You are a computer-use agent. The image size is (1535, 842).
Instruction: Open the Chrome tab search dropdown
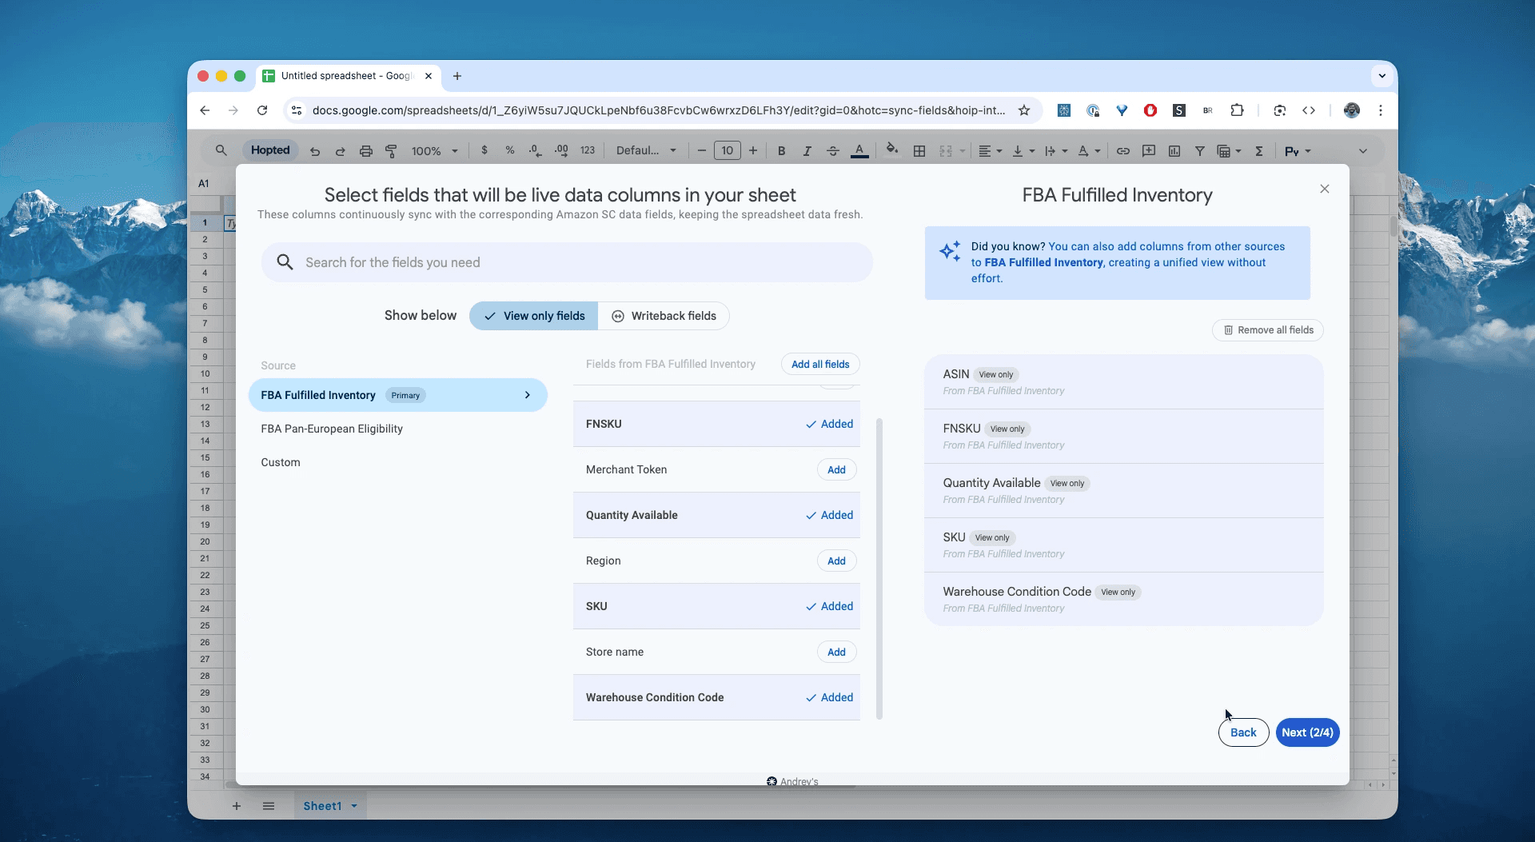(x=1381, y=76)
